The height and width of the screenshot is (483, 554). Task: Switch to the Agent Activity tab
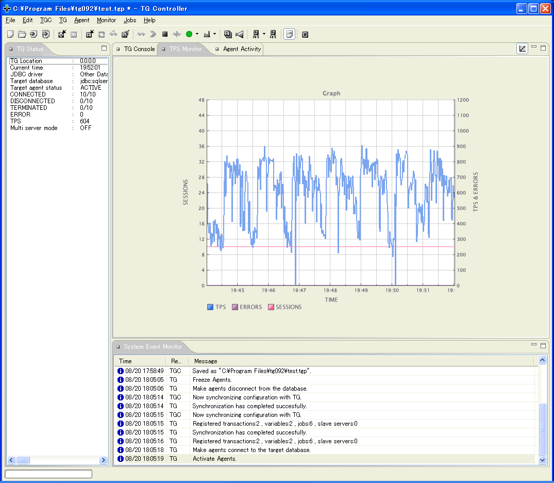pos(242,49)
